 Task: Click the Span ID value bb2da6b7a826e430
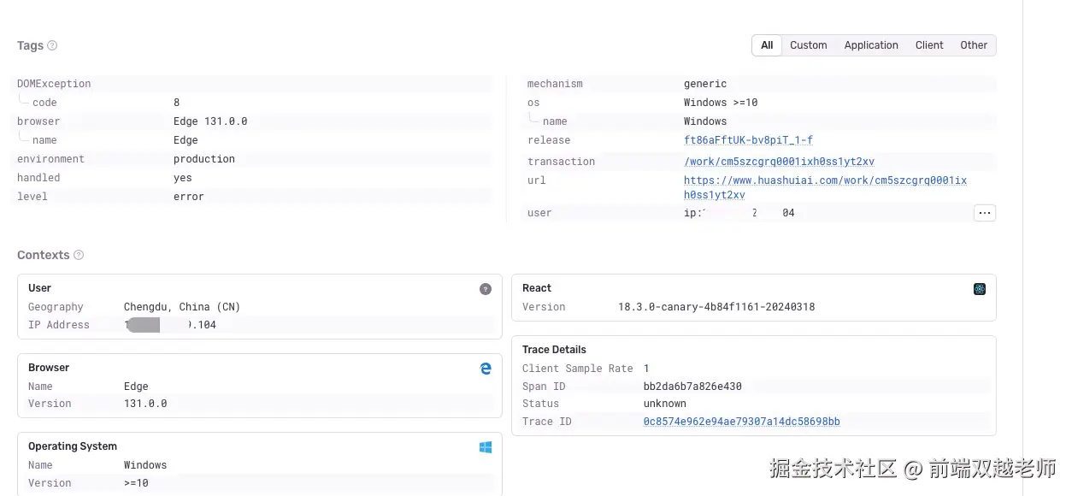[692, 387]
